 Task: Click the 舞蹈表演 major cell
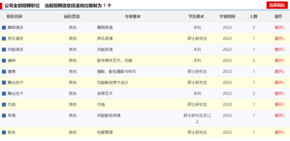[x=105, y=28]
